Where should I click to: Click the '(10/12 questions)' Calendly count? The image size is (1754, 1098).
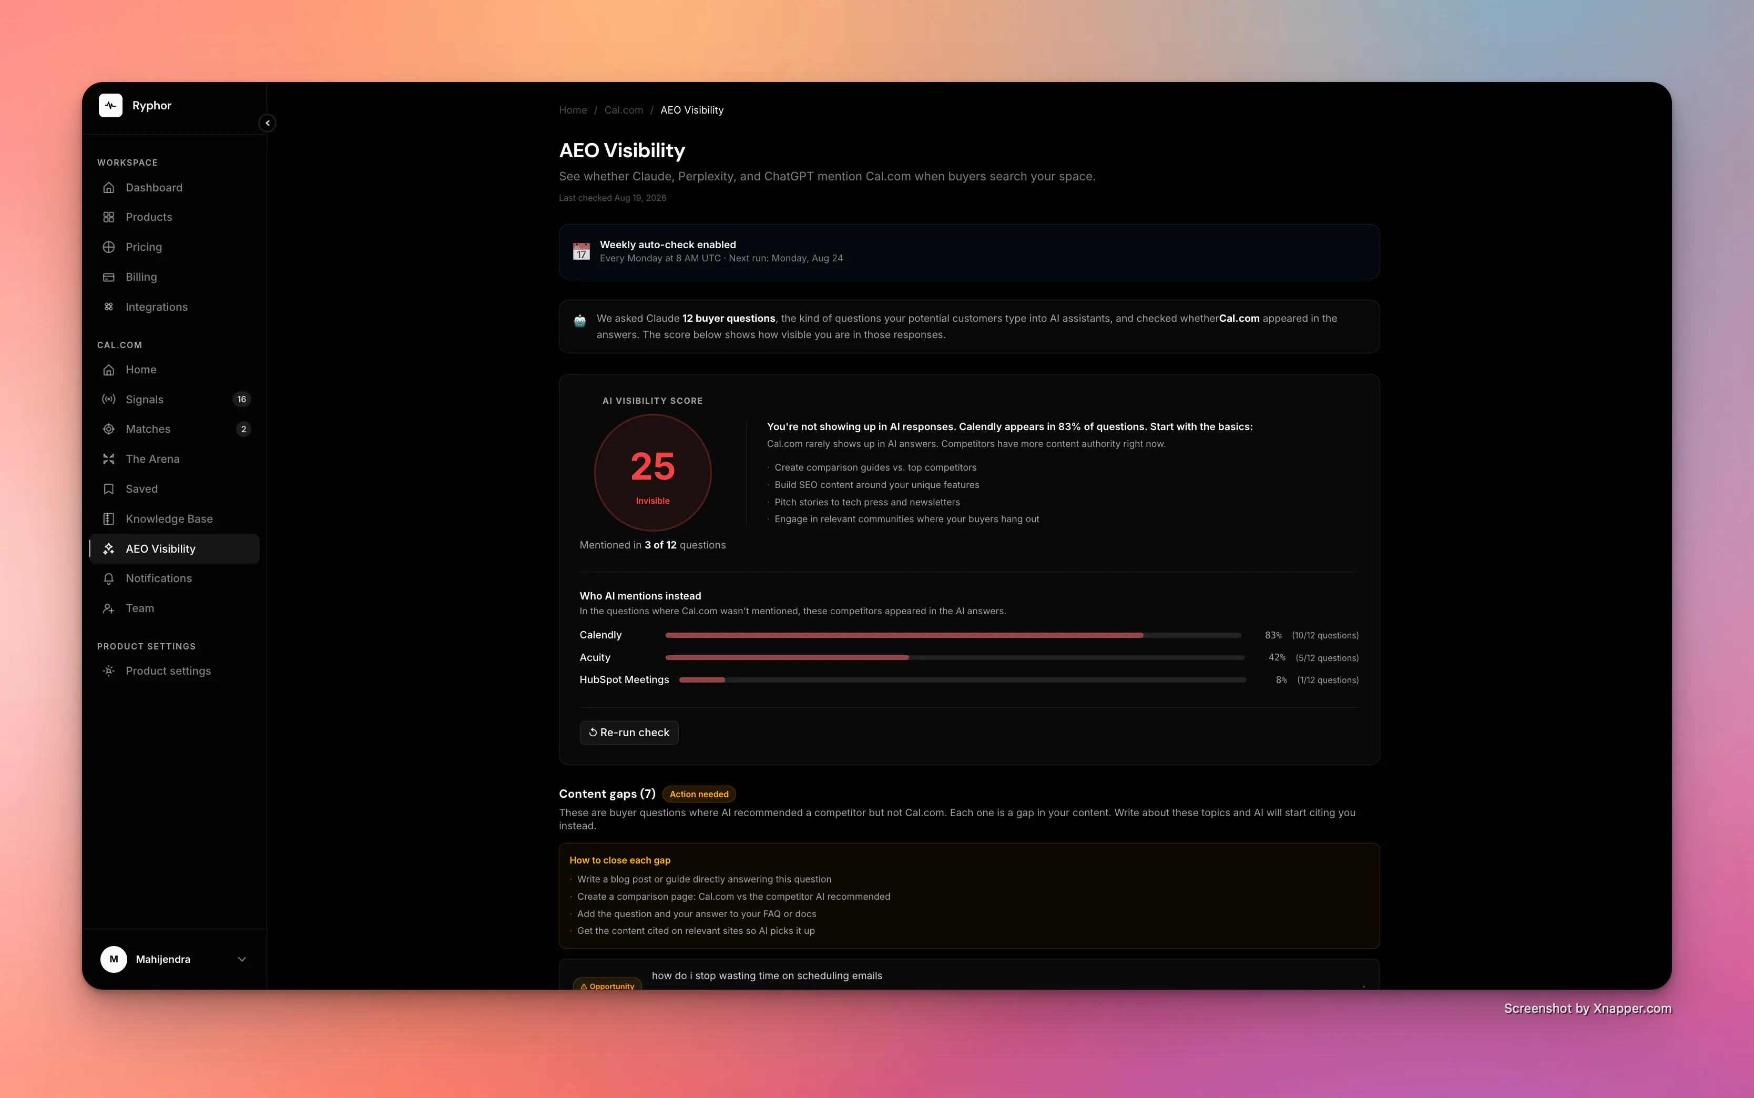[1325, 635]
